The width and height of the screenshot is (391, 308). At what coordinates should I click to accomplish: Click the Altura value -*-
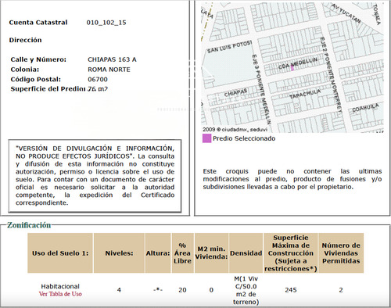point(158,290)
